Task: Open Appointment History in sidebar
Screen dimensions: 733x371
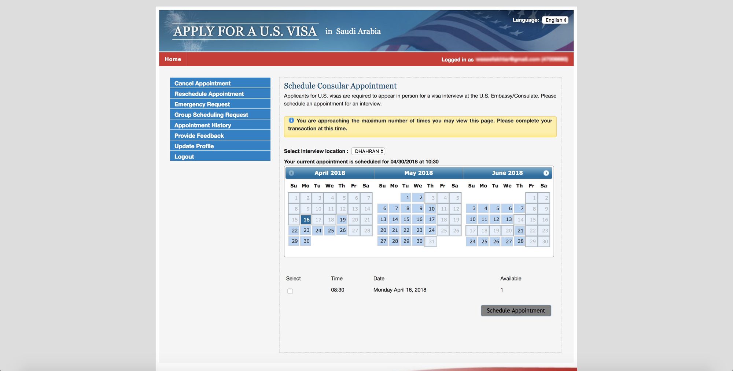Action: click(220, 125)
